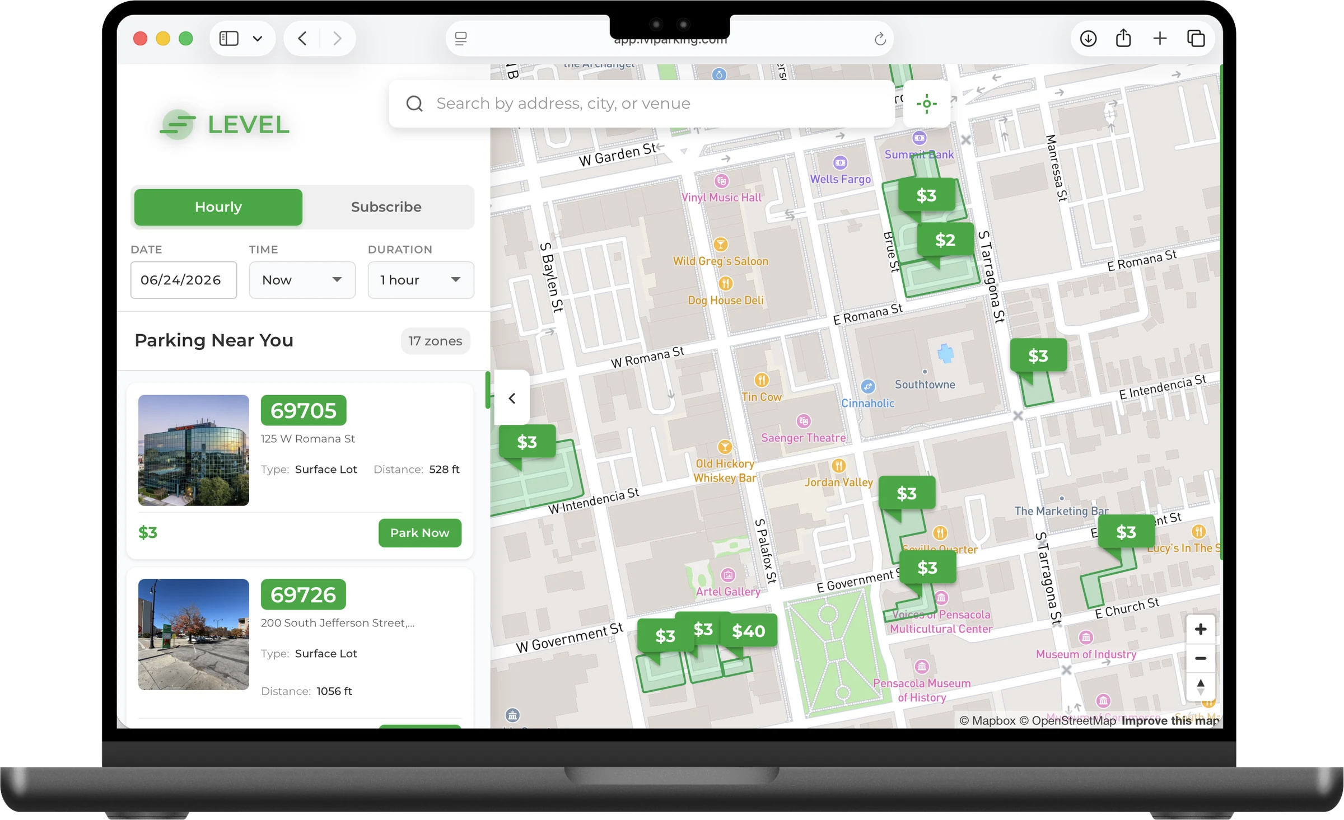
Task: Zoom in on the map with plus button
Action: pyautogui.click(x=1200, y=629)
